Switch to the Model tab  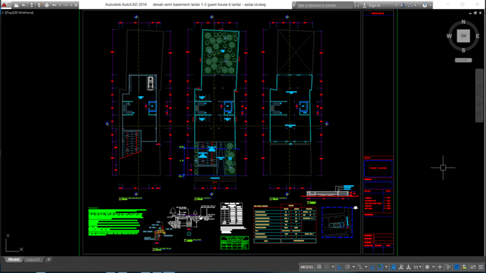(x=14, y=259)
